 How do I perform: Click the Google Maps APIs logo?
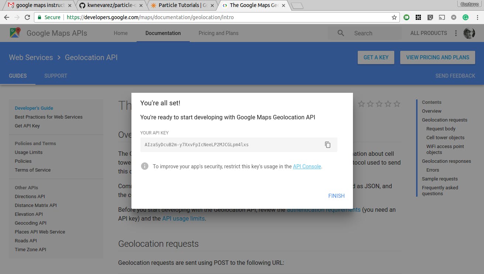tap(15, 33)
